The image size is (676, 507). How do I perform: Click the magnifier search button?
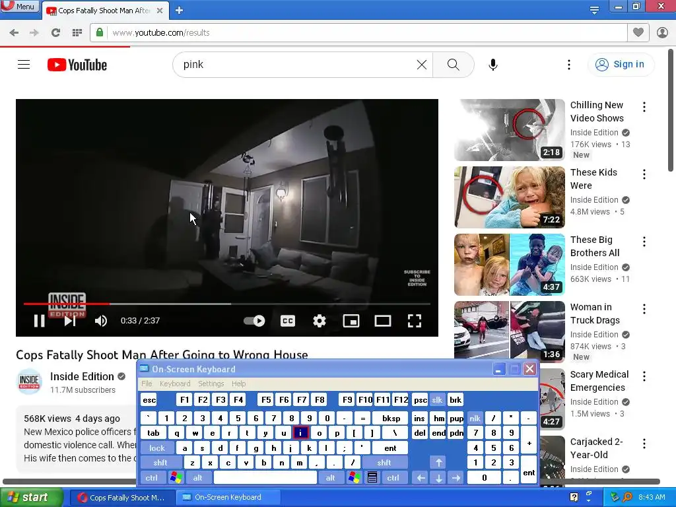[x=453, y=65]
